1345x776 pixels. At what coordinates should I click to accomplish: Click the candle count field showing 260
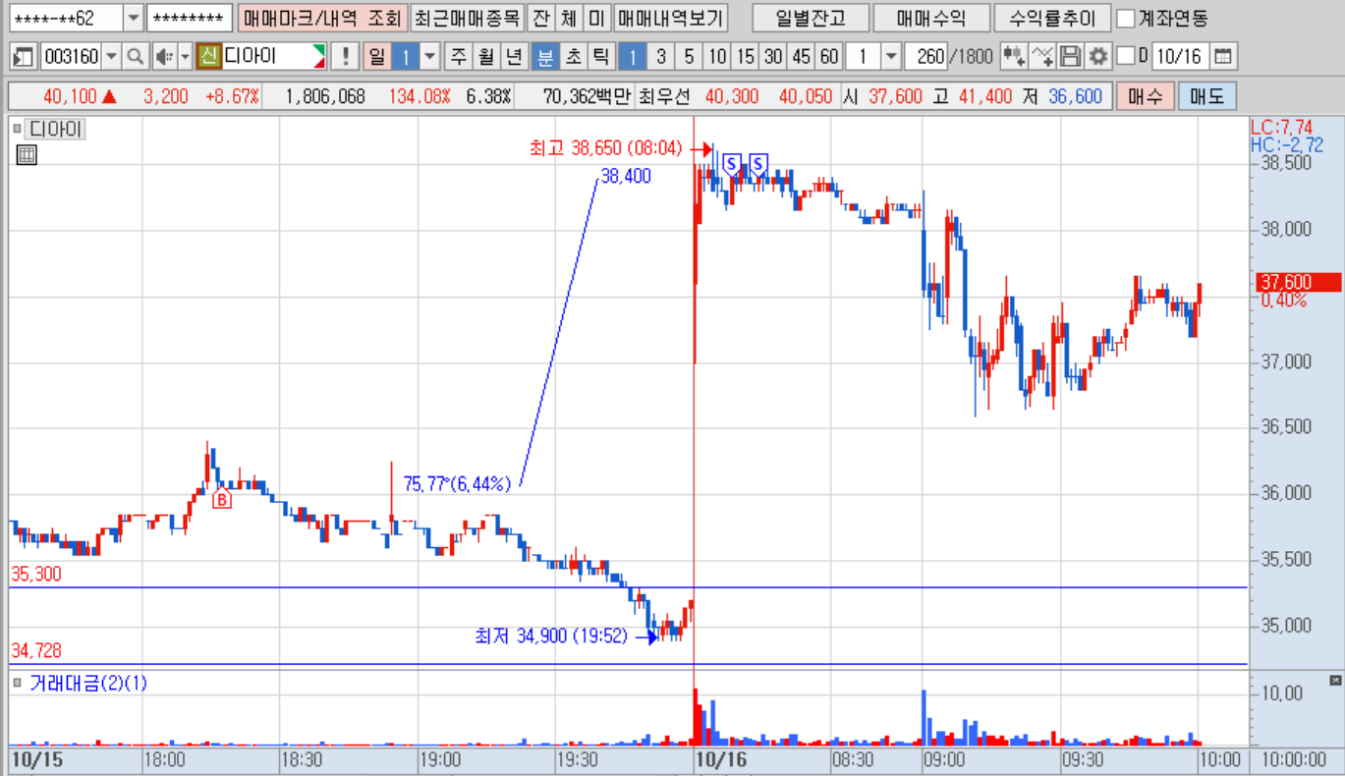tap(925, 56)
